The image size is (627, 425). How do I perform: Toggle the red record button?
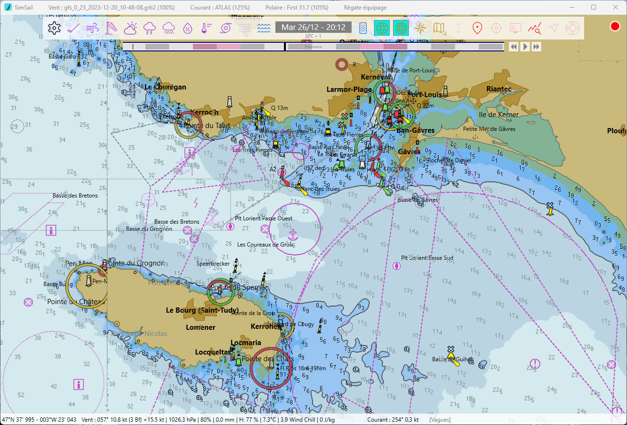pos(615,27)
